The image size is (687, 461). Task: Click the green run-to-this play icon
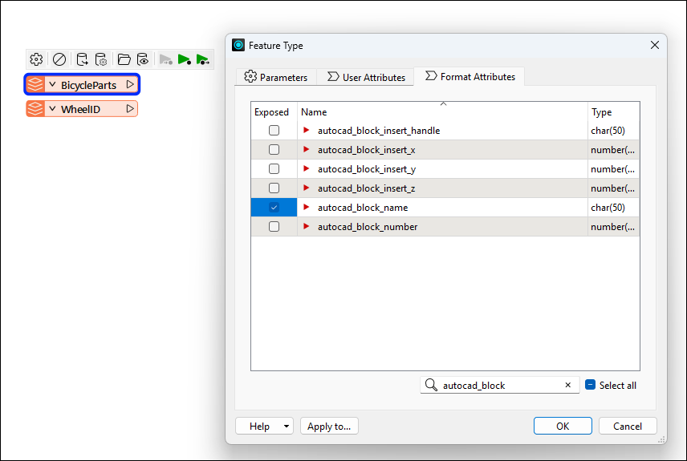185,59
